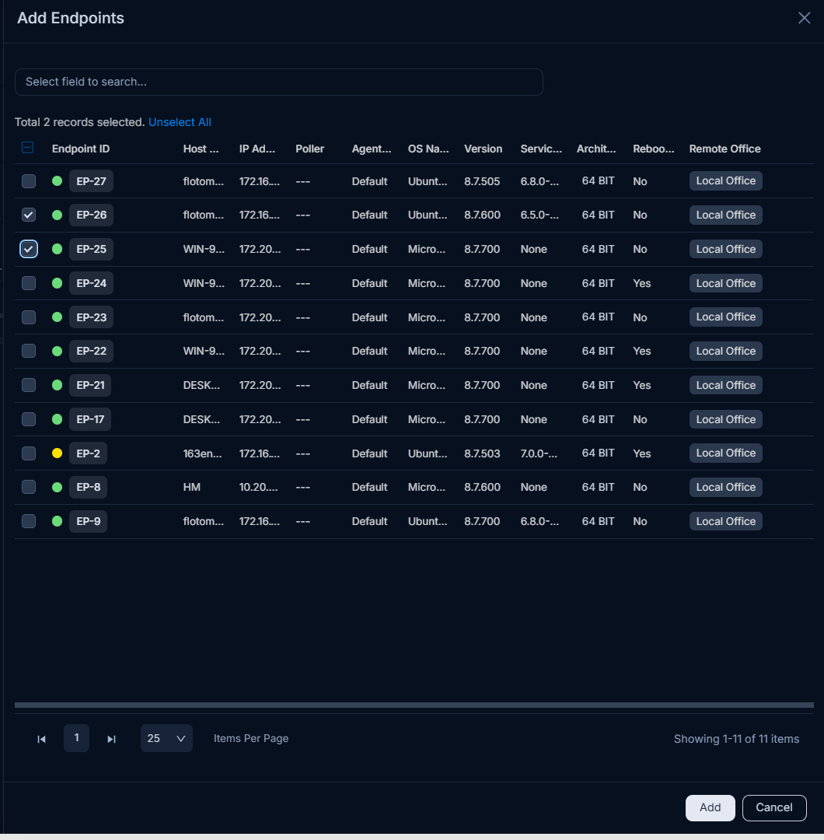The height and width of the screenshot is (840, 824).
Task: Check the EP-21 row checkbox
Action: coord(29,385)
